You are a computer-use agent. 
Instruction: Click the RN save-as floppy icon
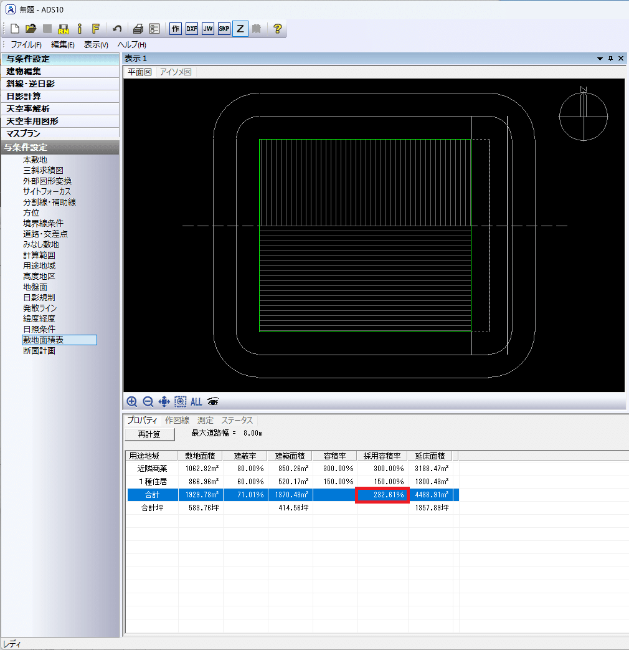pyautogui.click(x=64, y=29)
